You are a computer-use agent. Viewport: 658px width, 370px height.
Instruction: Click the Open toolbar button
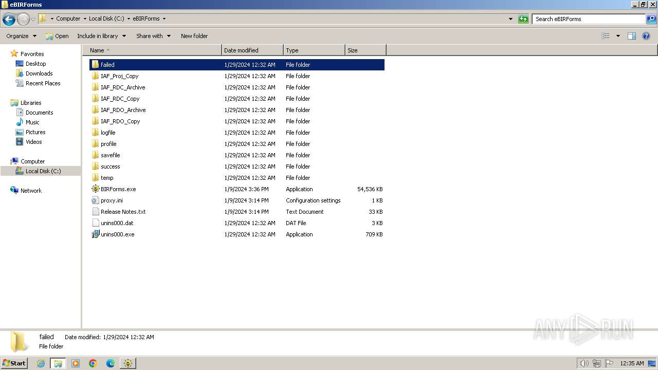[57, 36]
